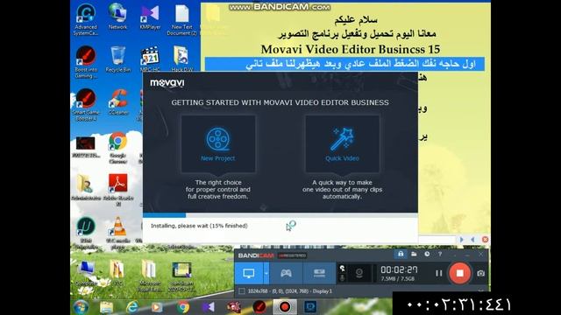Screen dimensions: 561x315
Task: Click the blue back arrow in notes window
Action: pyautogui.click(x=473, y=240)
